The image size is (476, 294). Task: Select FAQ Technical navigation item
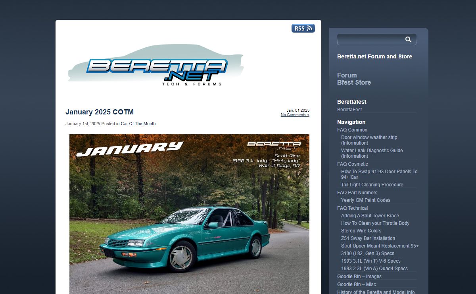[x=353, y=208]
